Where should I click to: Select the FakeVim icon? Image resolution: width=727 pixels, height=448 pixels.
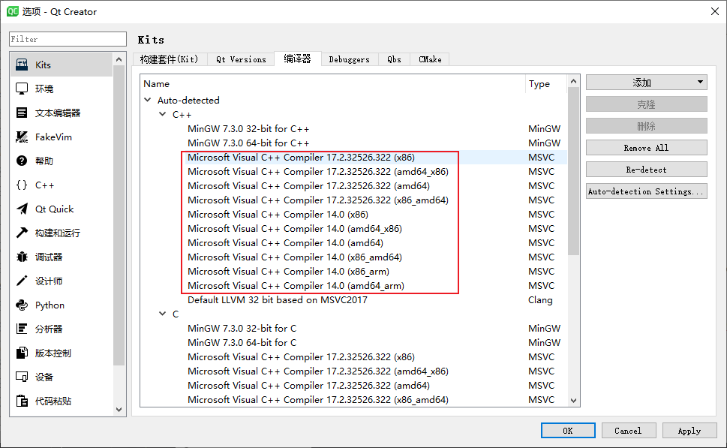(x=22, y=137)
